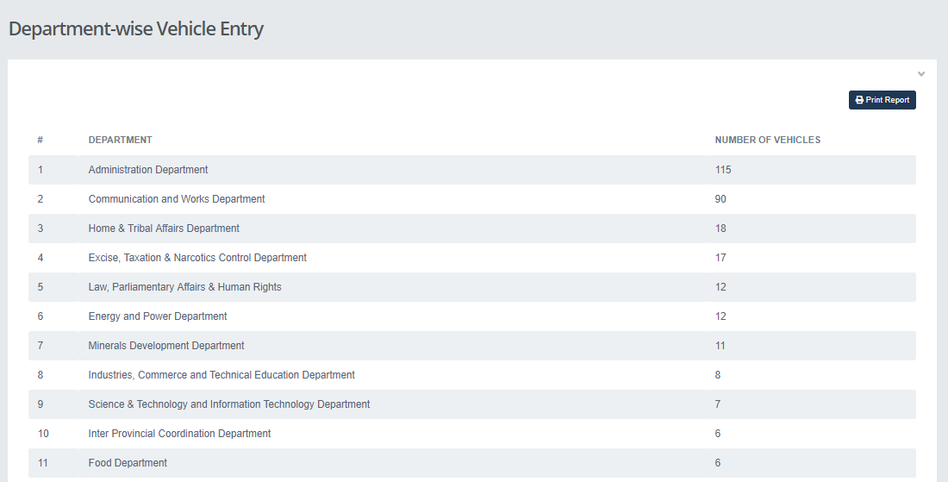Click the Print Report button label
The height and width of the screenshot is (482, 948).
[887, 100]
